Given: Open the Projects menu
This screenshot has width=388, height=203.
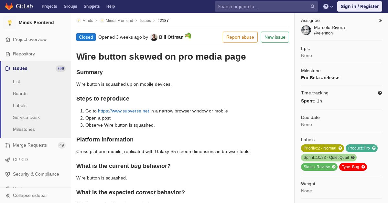Looking at the screenshot, I should click(49, 6).
